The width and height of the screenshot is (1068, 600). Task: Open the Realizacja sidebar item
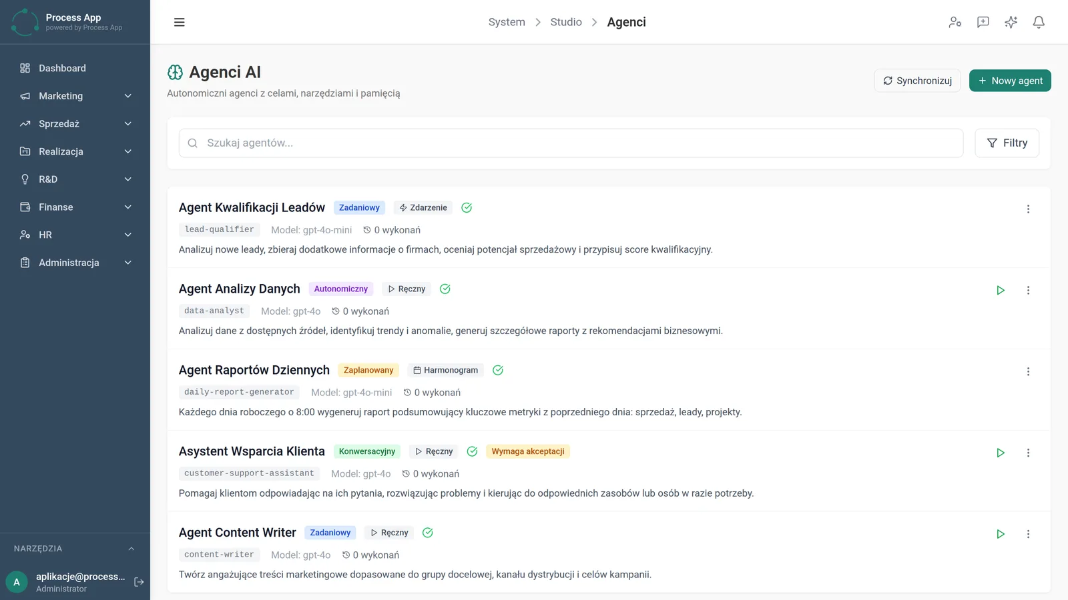coord(75,151)
